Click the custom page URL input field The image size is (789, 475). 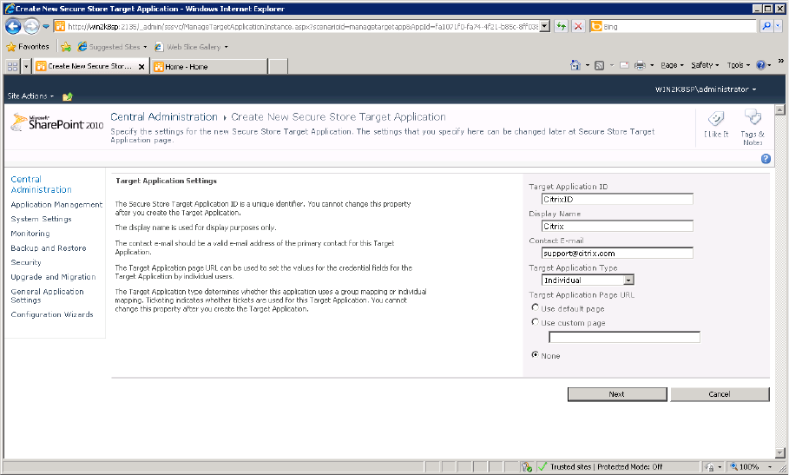[624, 337]
